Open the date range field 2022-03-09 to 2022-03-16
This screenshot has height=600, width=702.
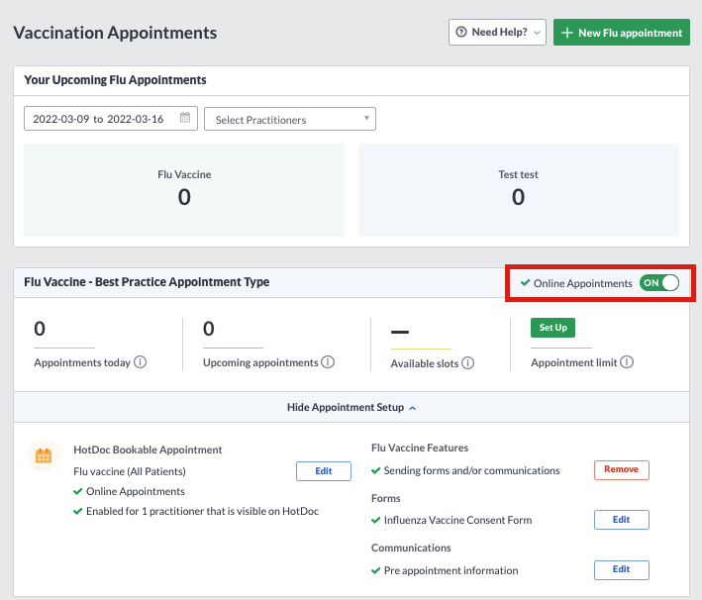pyautogui.click(x=111, y=119)
